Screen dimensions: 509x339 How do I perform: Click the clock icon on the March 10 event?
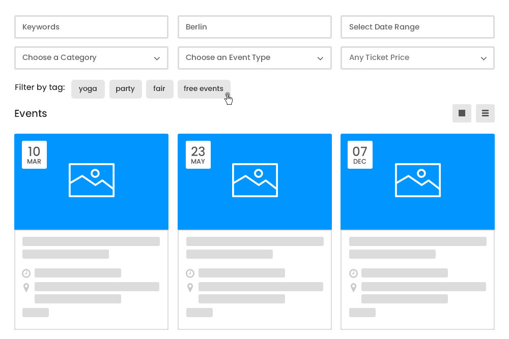(x=26, y=273)
